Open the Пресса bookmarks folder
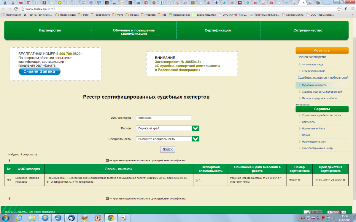Image resolution: width=356 pixels, height=222 pixels. (132, 15)
